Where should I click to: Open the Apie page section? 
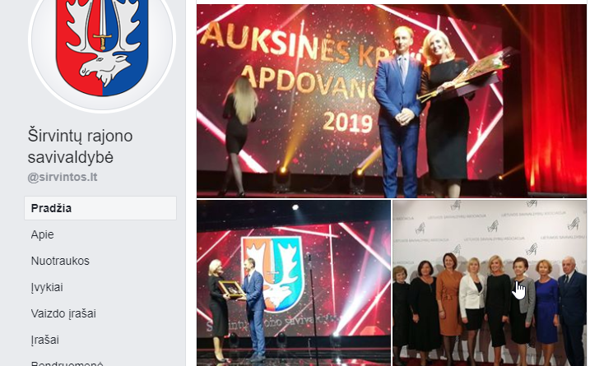coord(42,234)
